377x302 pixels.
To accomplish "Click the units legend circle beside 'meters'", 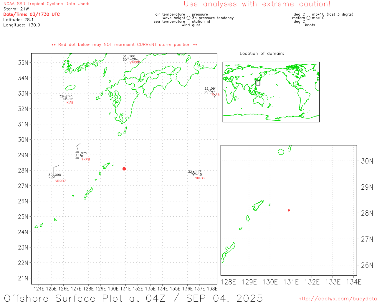I will tap(308, 18).
